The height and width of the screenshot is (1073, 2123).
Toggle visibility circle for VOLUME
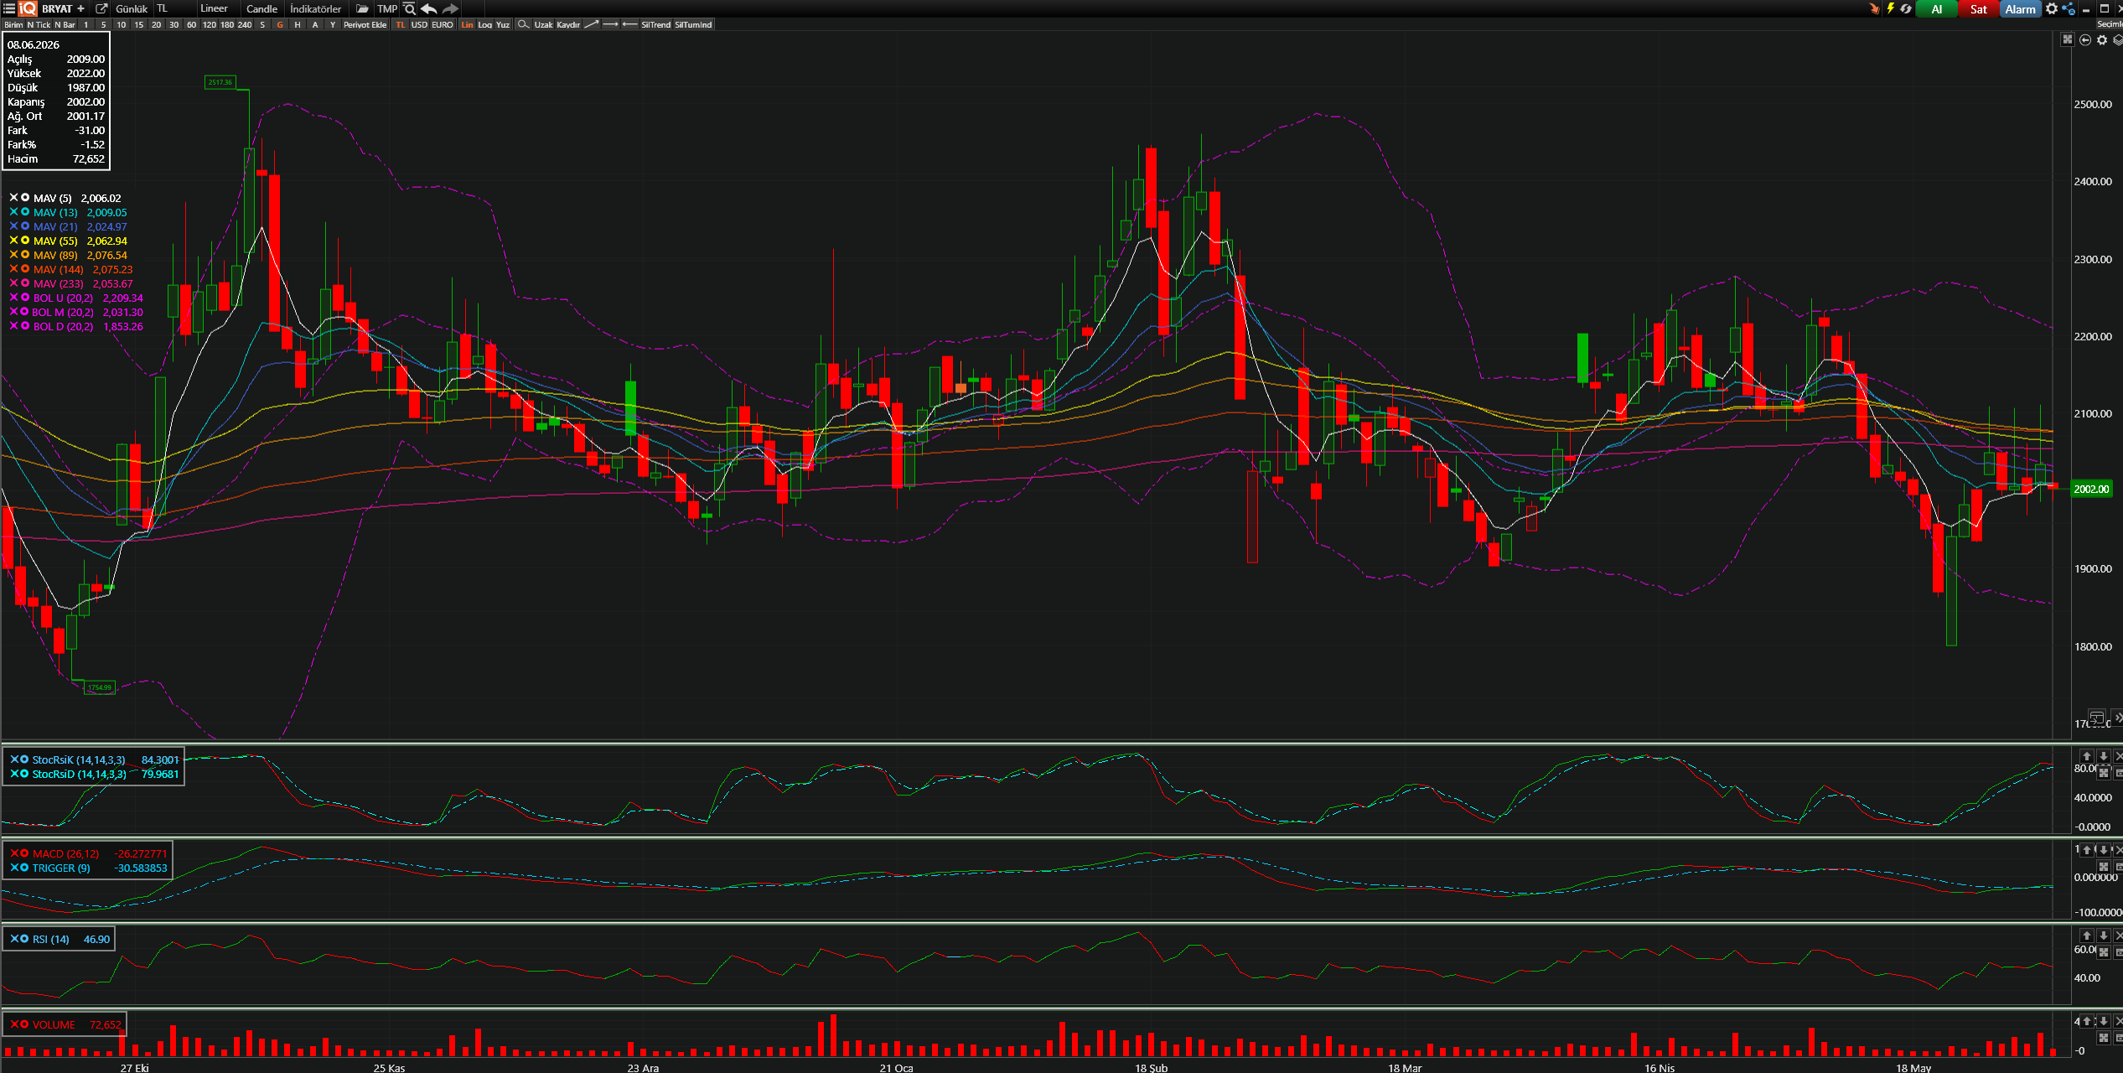tap(24, 1024)
